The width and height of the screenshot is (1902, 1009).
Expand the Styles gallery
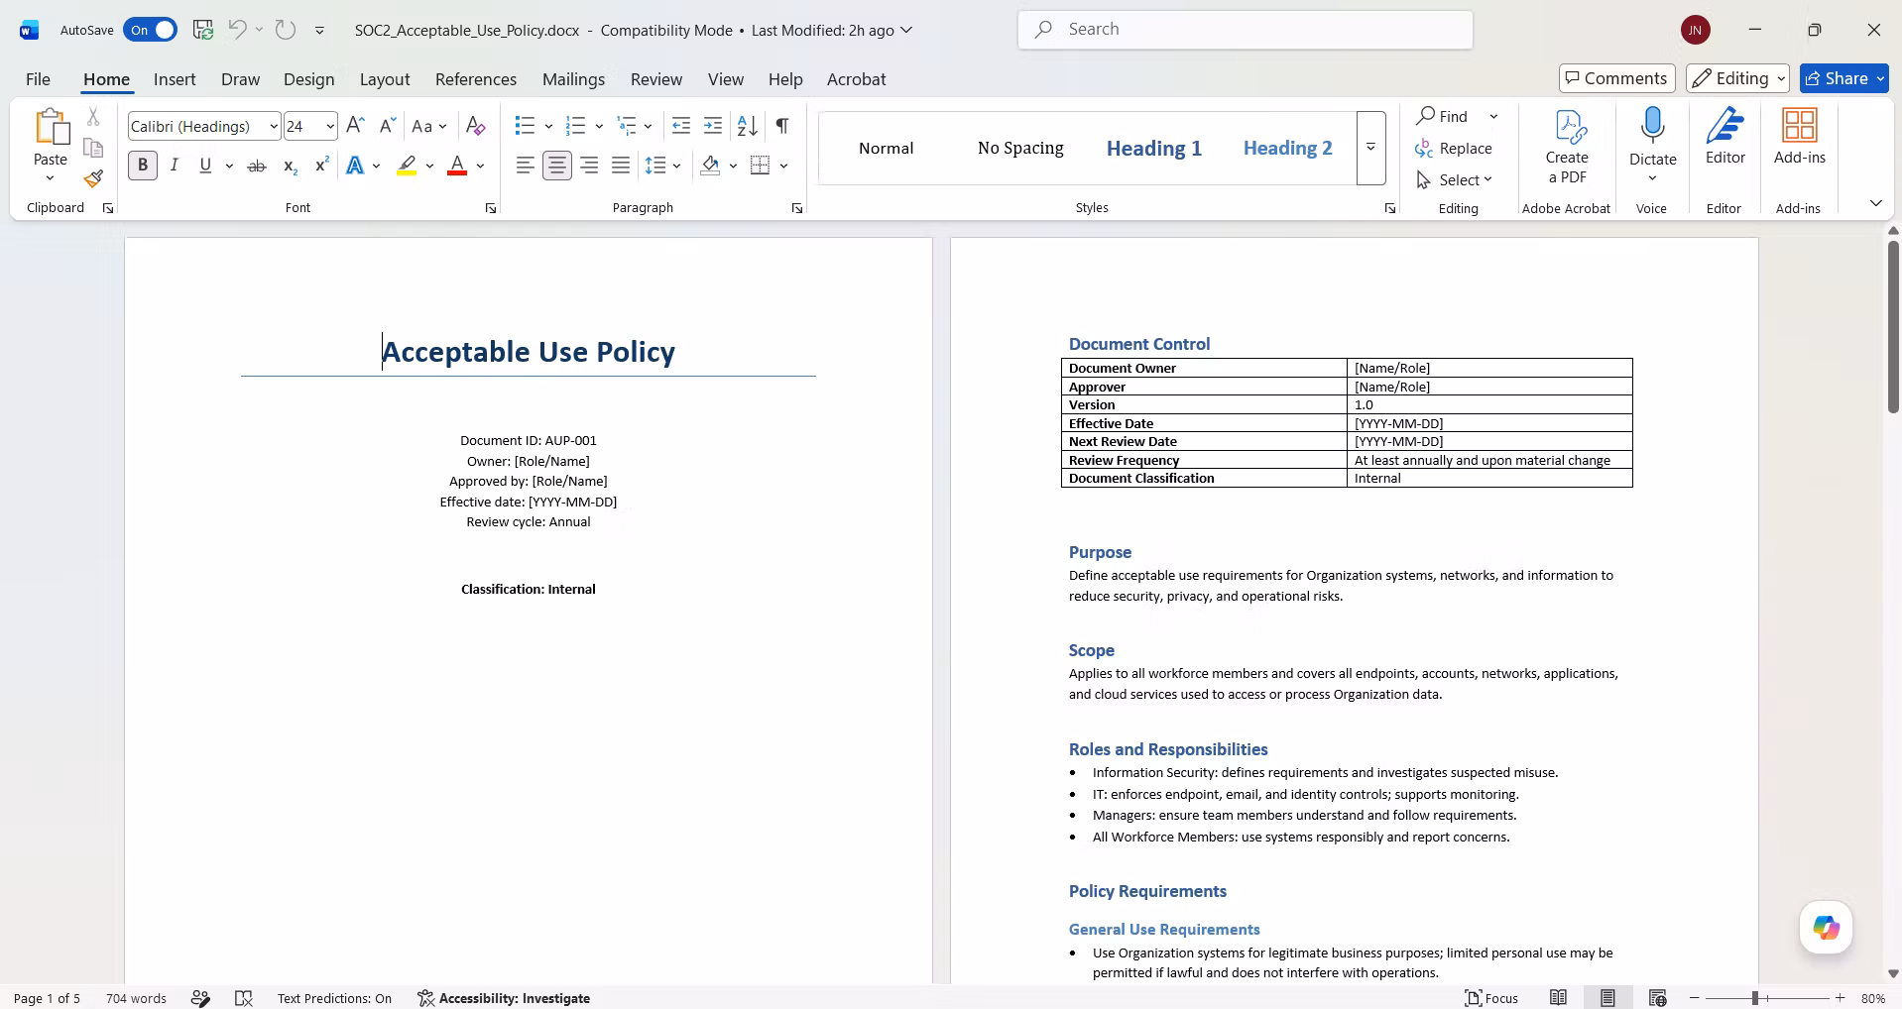1370,148
